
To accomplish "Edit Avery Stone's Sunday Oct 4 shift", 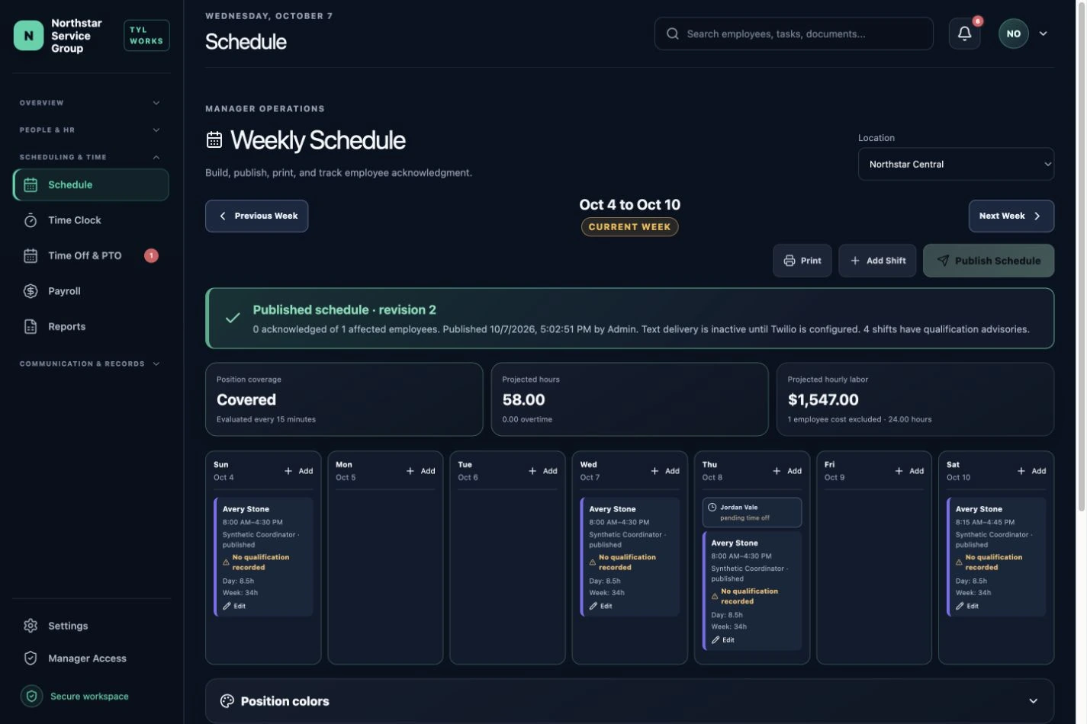I will (235, 606).
